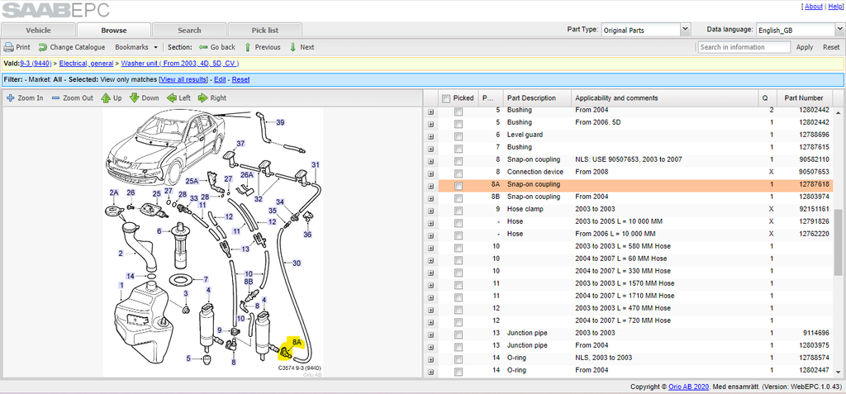Click the Zoom In plus icon
846x394 pixels.
pyautogui.click(x=10, y=98)
